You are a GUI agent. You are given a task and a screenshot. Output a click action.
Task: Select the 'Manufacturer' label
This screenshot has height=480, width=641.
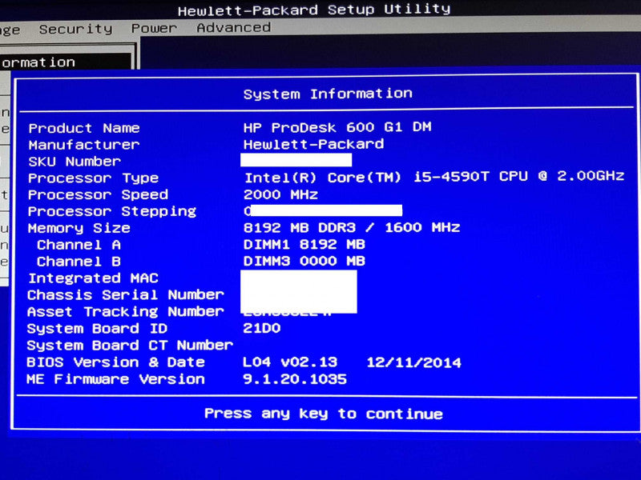84,145
